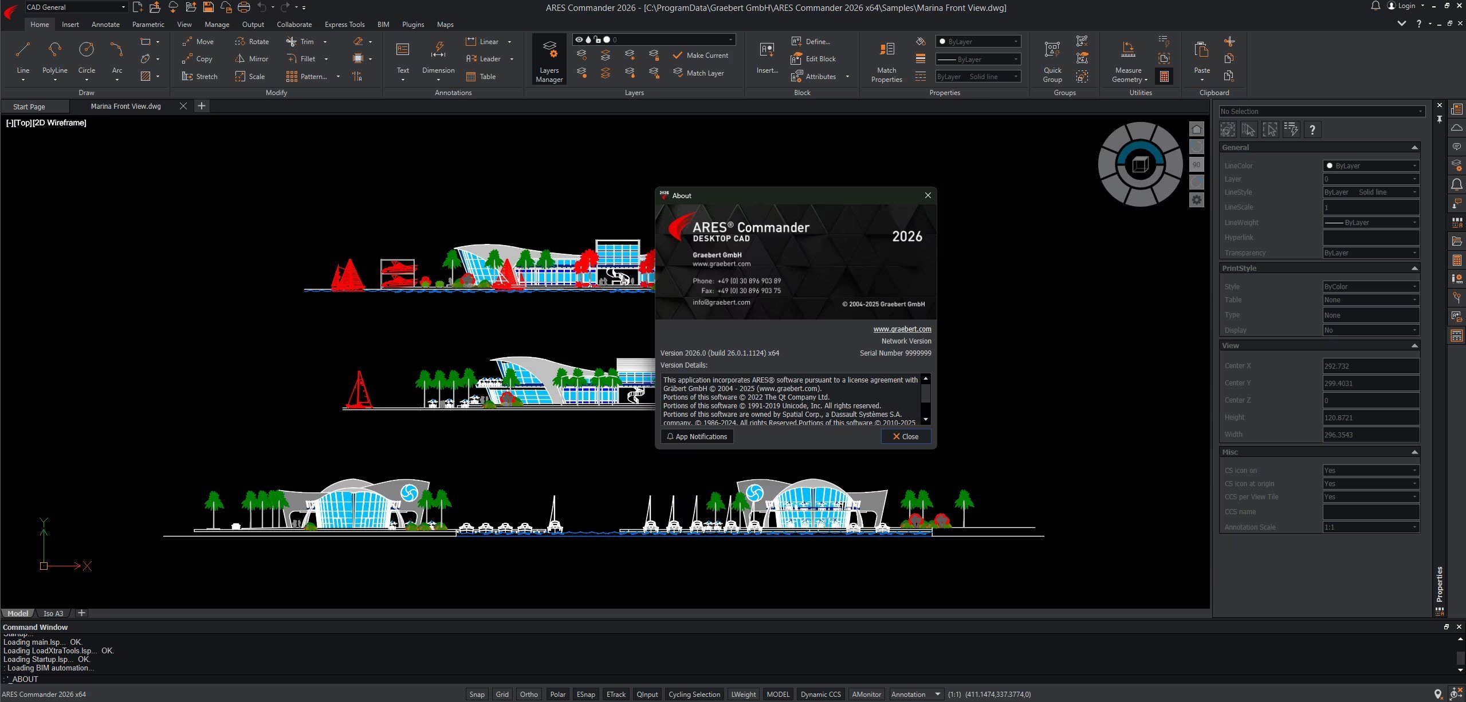Click the Measure Geometry icon

tap(1128, 50)
